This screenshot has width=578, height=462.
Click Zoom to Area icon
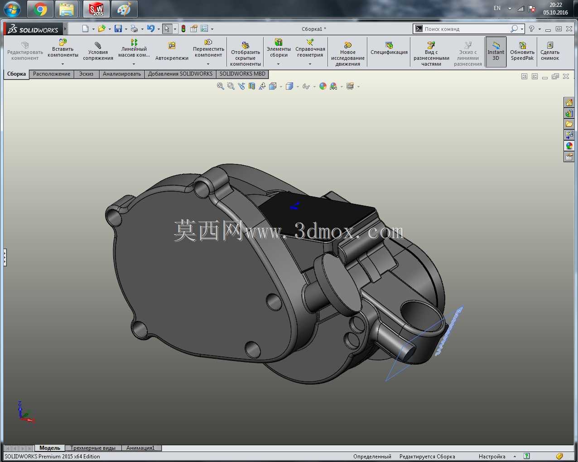click(x=231, y=86)
